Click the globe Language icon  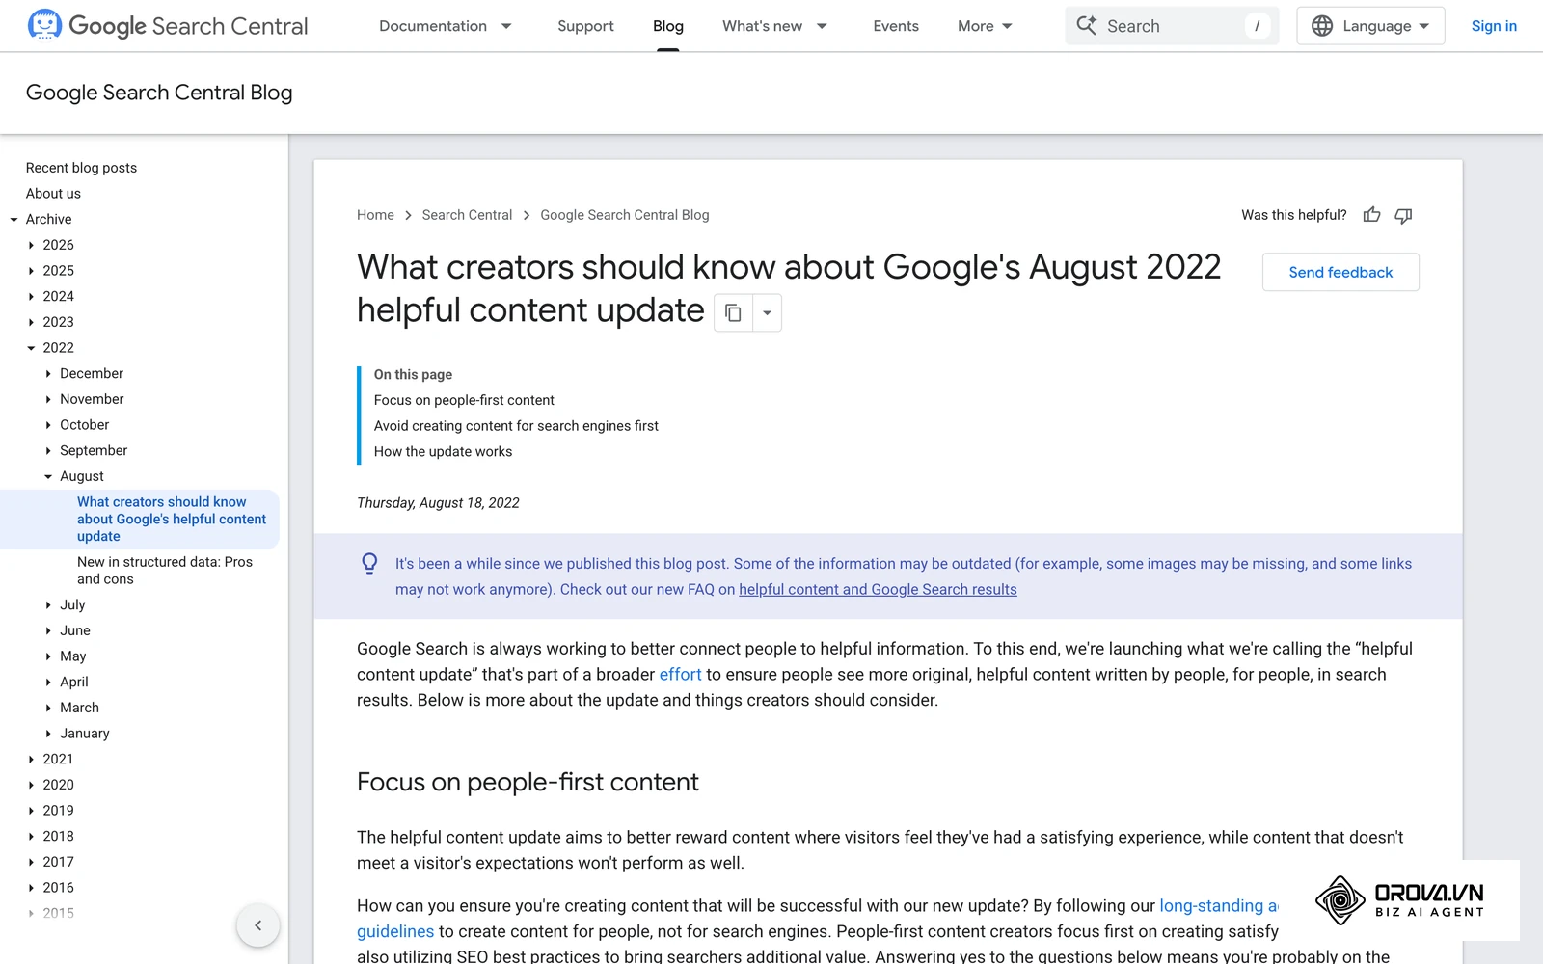pyautogui.click(x=1322, y=26)
